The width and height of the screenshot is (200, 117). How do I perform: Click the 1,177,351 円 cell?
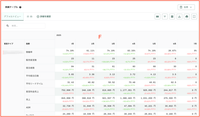point(128,90)
